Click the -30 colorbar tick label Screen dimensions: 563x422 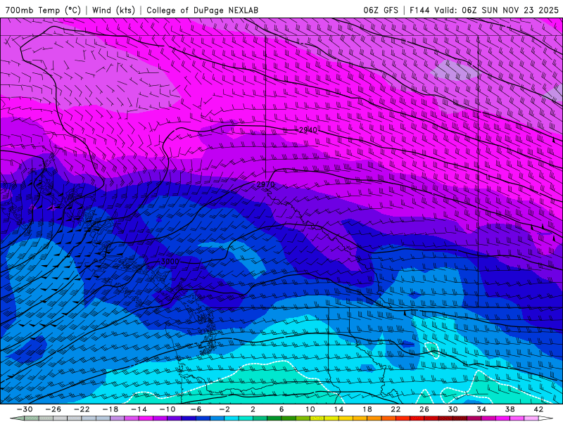[25, 409]
